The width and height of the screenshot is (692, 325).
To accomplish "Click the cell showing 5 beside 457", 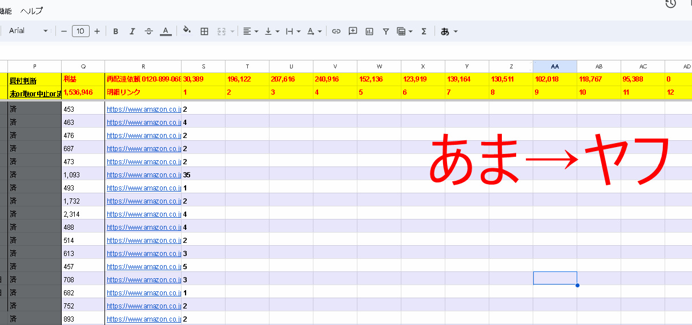I will [203, 266].
